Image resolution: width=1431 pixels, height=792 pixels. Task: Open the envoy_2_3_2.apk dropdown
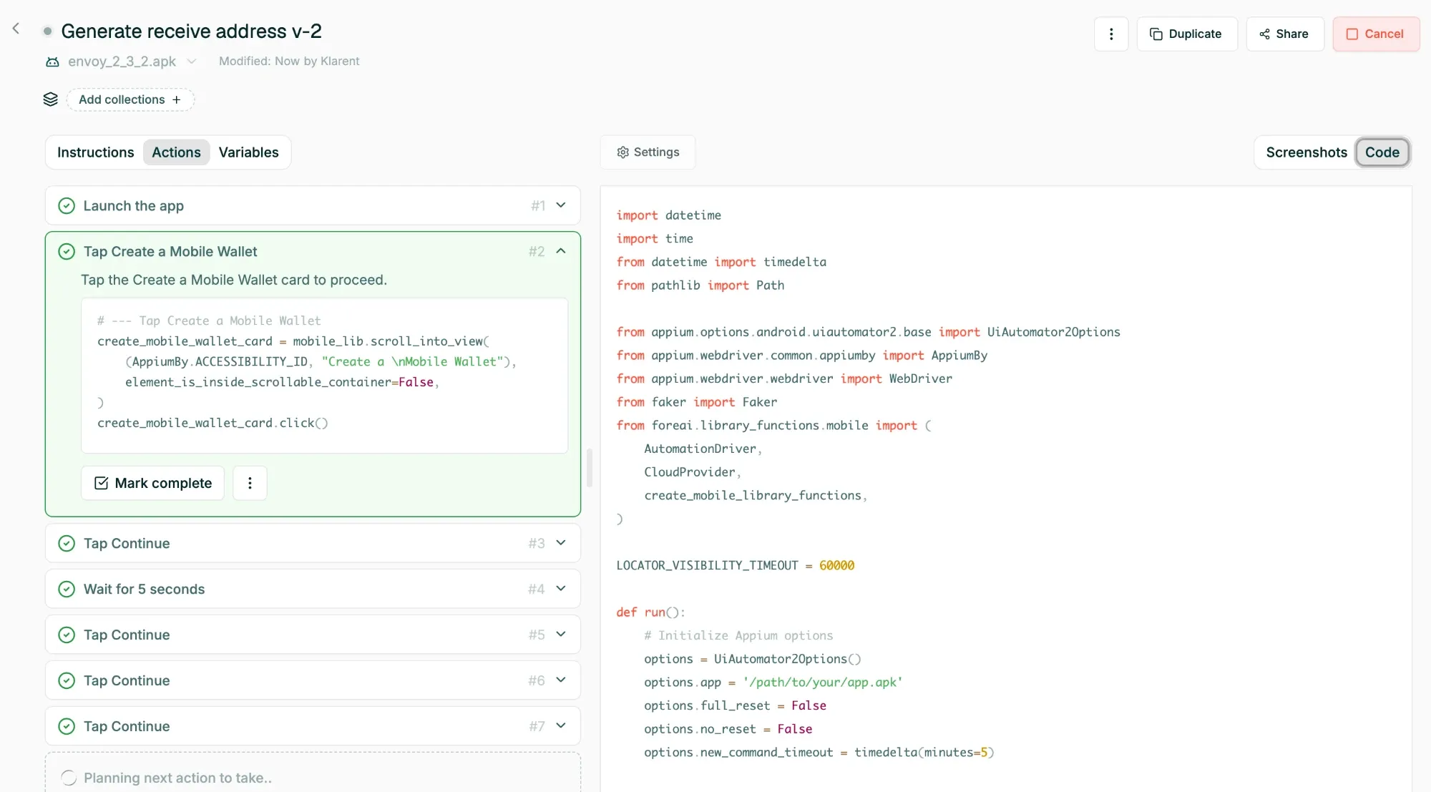pyautogui.click(x=192, y=62)
